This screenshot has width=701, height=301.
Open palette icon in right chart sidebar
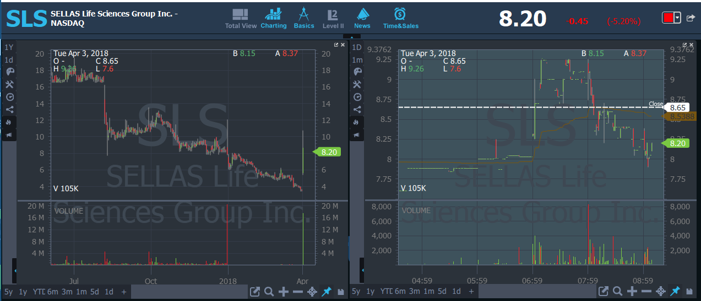pyautogui.click(x=357, y=72)
